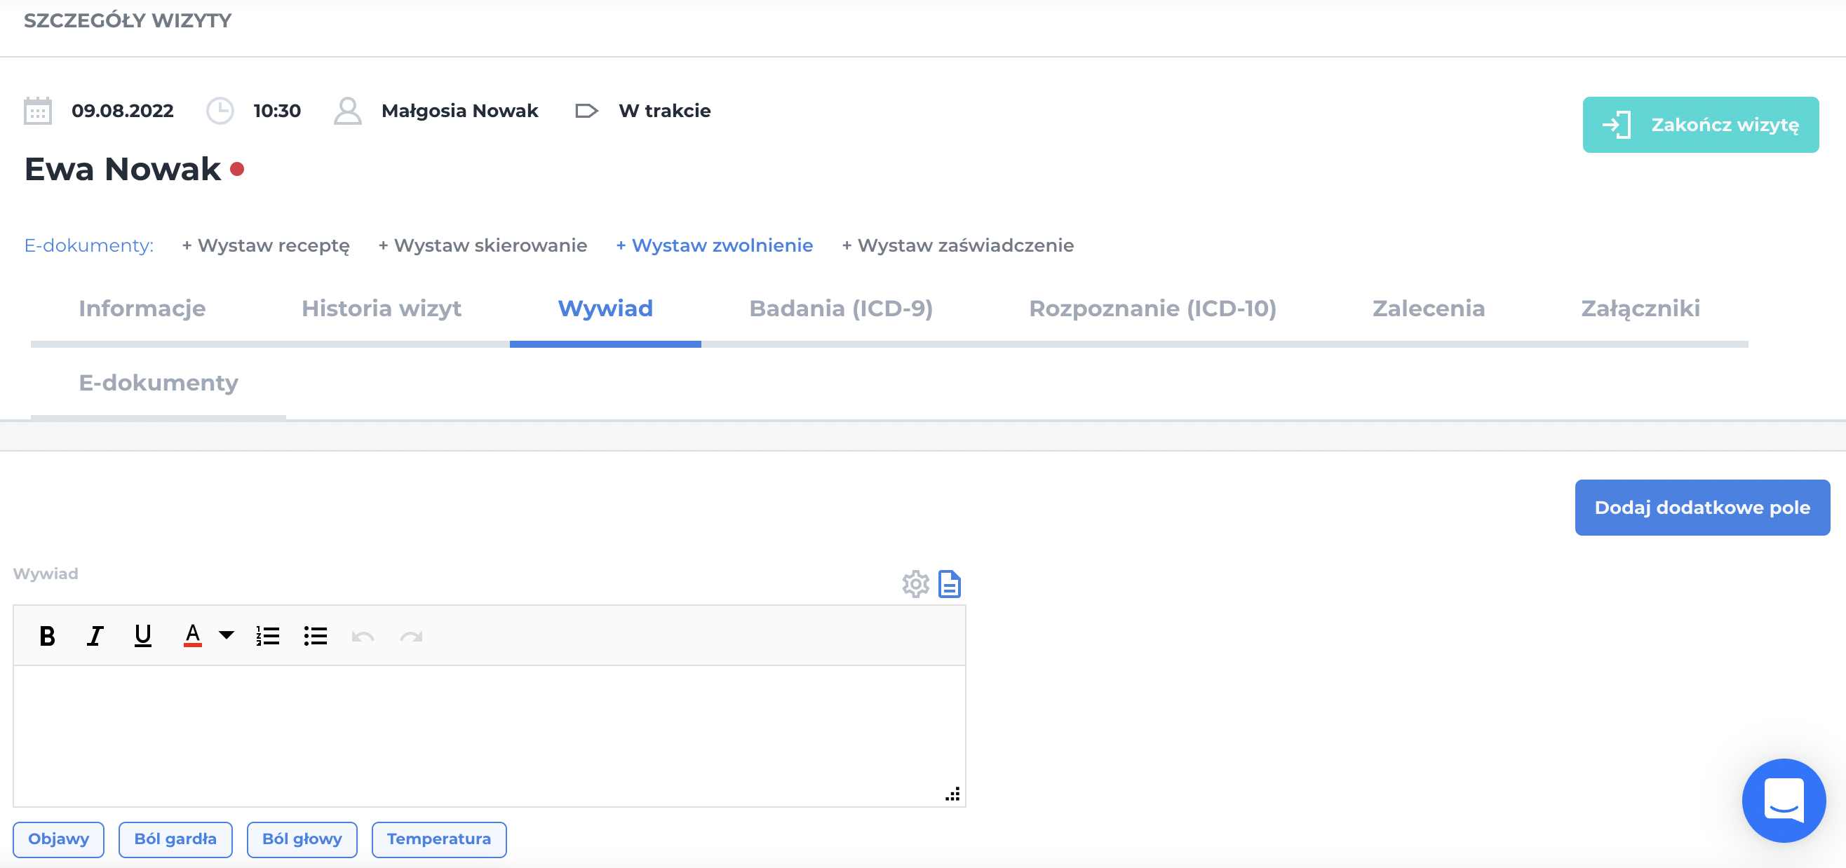Viewport: 1846px width, 868px height.
Task: Click the doctor name Małgosia Nowak
Action: (x=459, y=111)
